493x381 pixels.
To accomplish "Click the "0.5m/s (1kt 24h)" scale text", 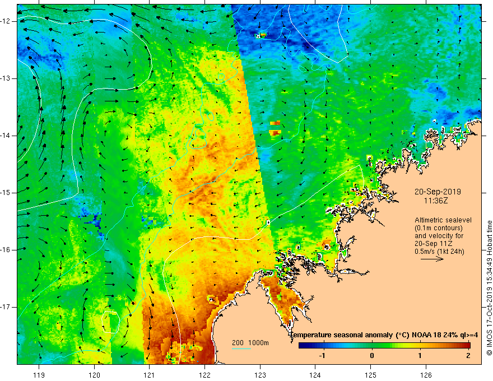I will 439,252.
